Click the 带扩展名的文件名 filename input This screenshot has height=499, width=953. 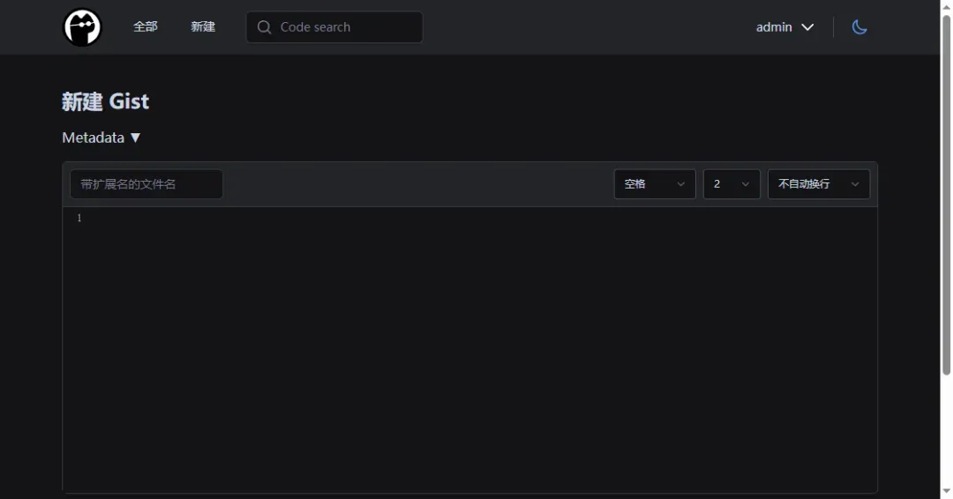[146, 184]
